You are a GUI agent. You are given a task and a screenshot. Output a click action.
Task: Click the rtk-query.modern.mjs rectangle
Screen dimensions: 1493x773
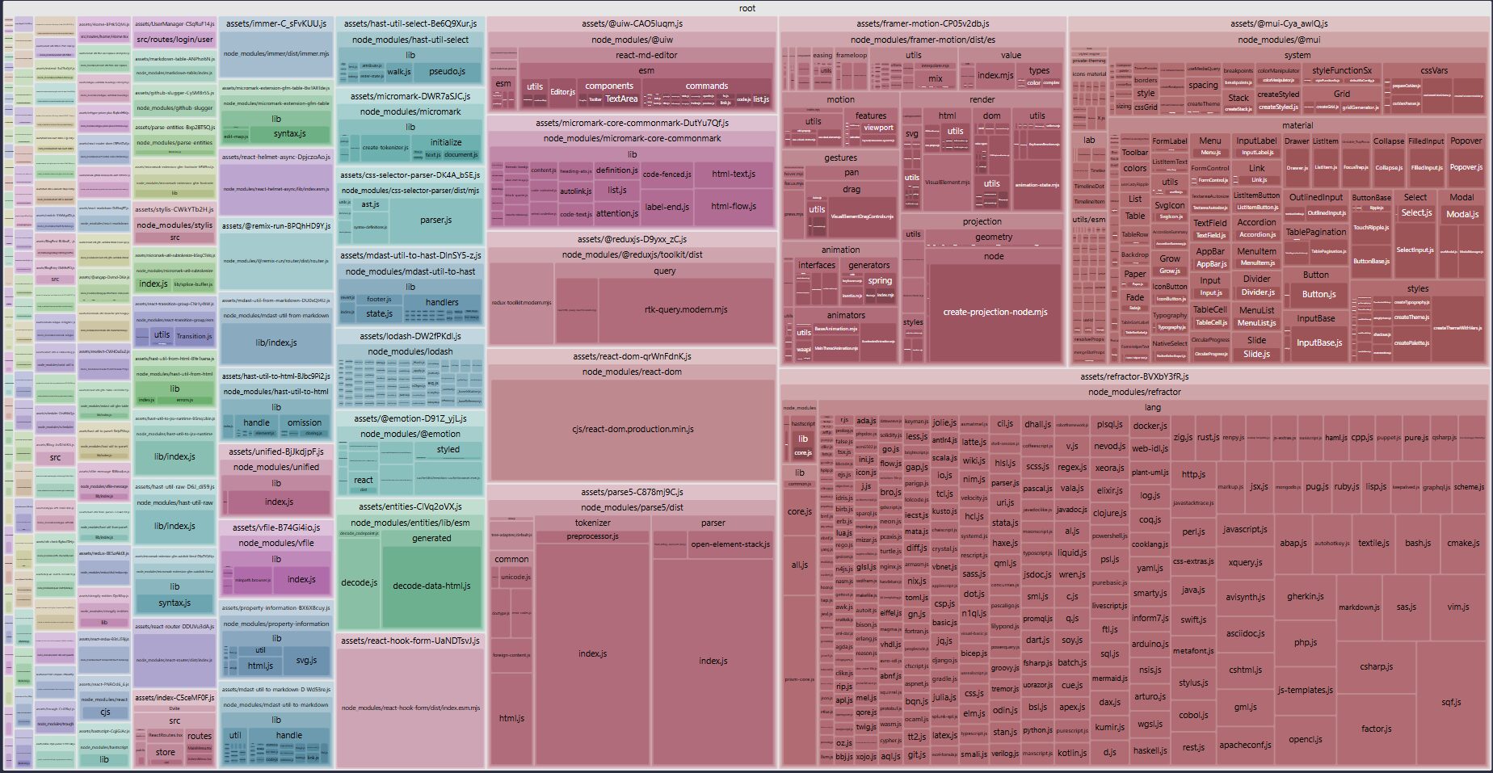coord(686,309)
